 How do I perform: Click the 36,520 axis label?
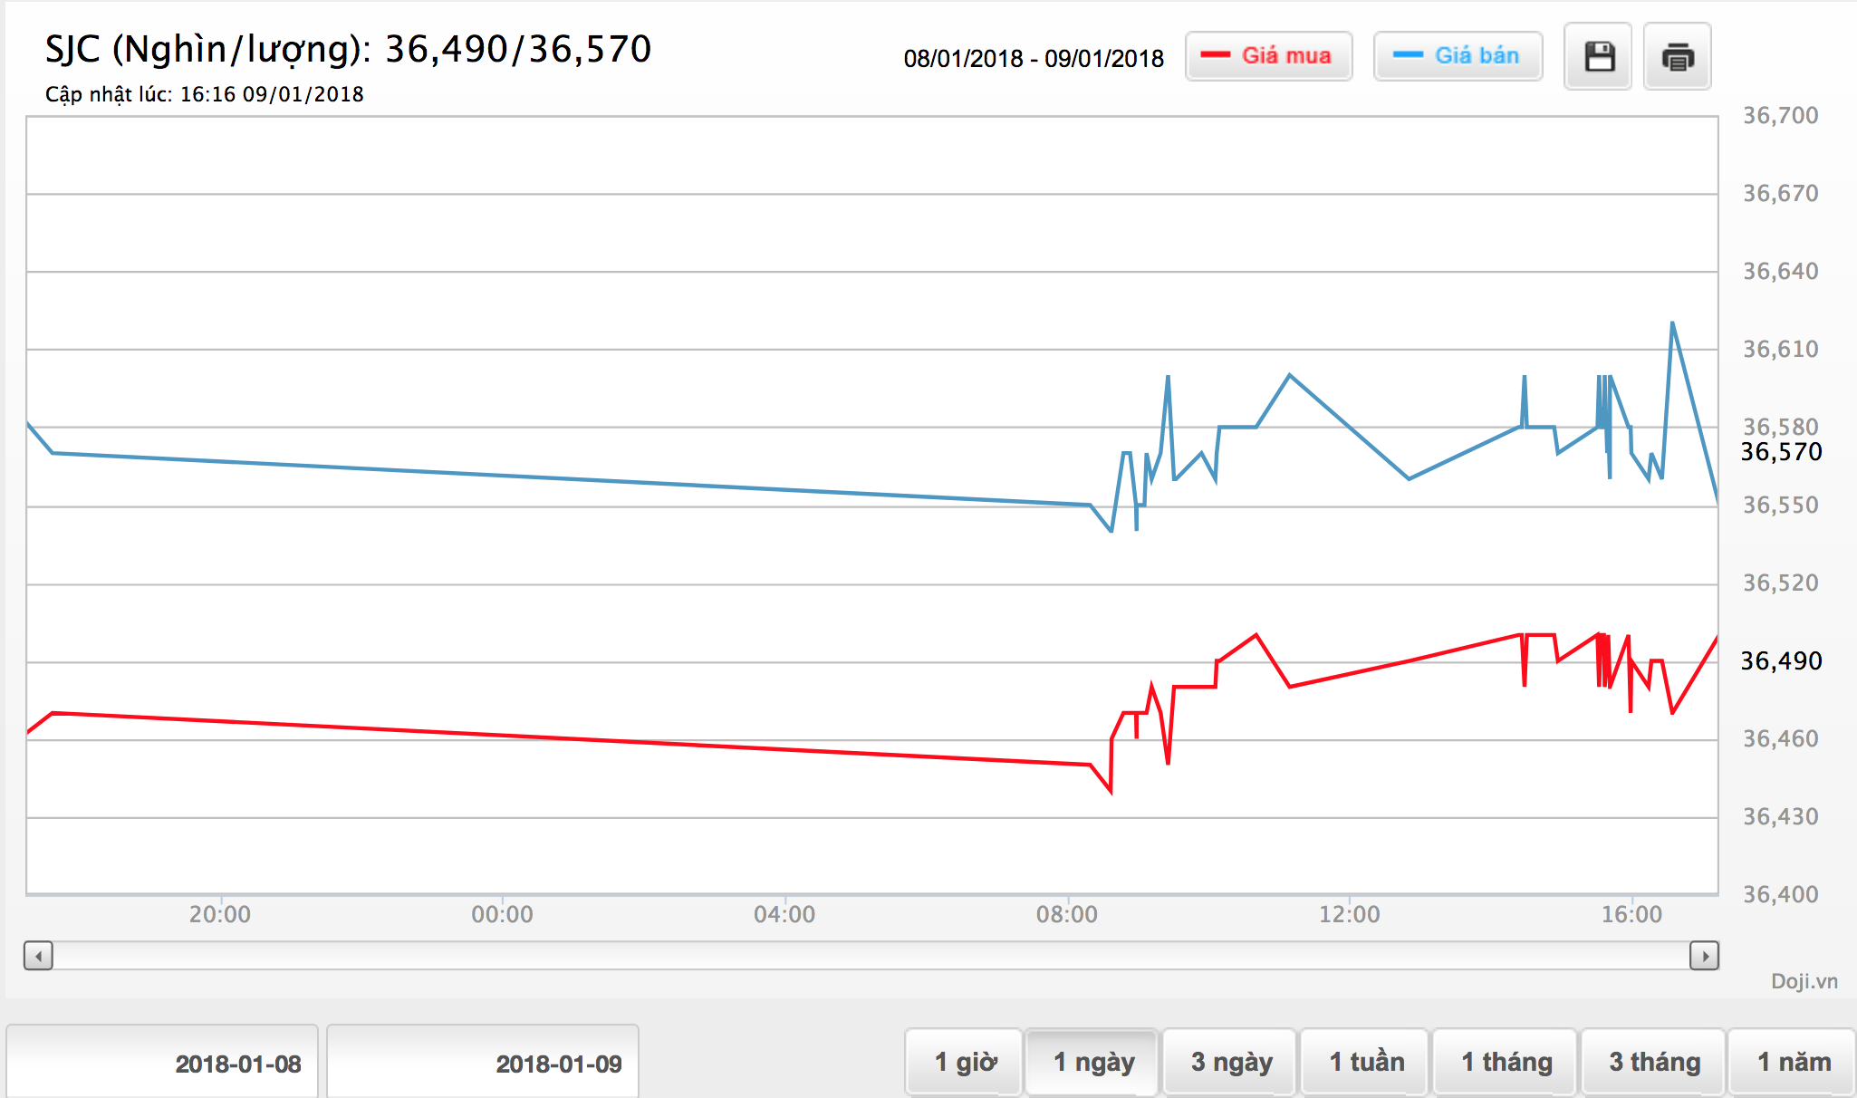pyautogui.click(x=1781, y=583)
